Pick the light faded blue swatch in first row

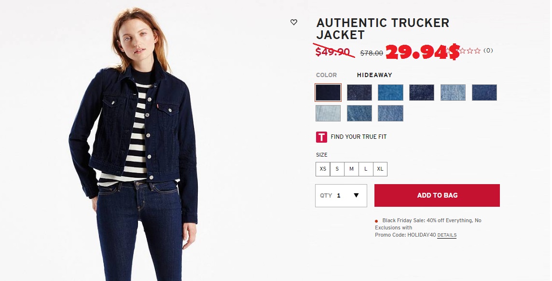[453, 93]
